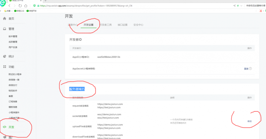Open 物流助手 in the sidebar
The height and width of the screenshot is (139, 266).
[x=13, y=91]
